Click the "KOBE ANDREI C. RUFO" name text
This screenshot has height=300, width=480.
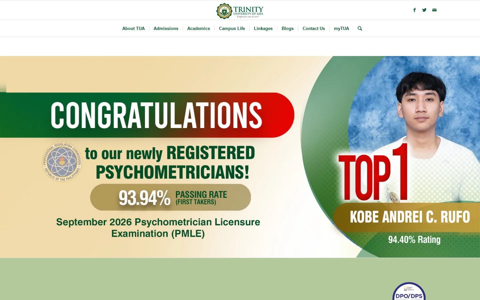coord(410,217)
